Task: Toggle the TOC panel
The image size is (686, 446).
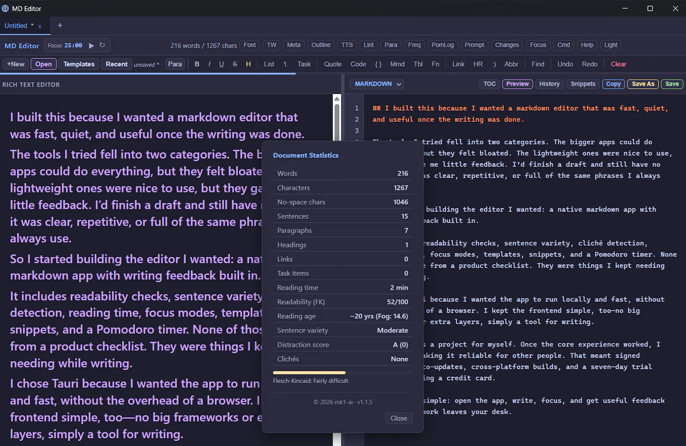Action: point(489,84)
